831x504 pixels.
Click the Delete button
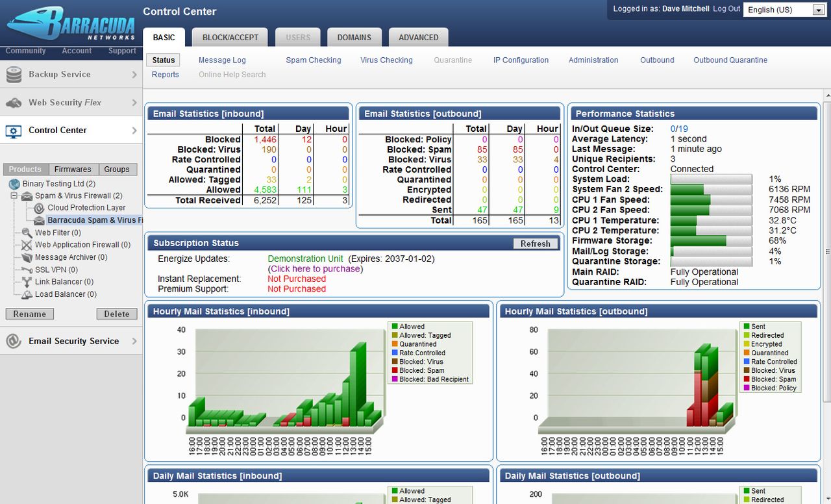click(117, 314)
